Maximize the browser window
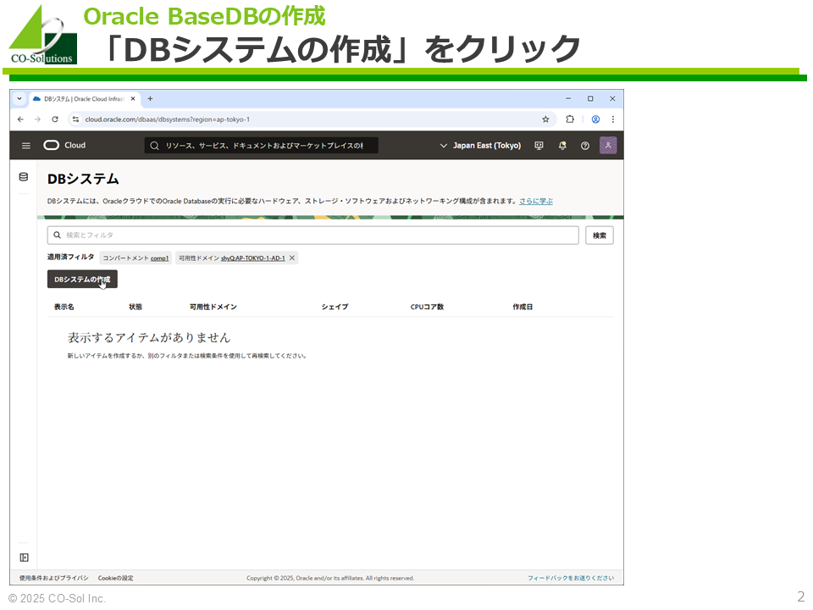This screenshot has width=813, height=610. tap(590, 98)
